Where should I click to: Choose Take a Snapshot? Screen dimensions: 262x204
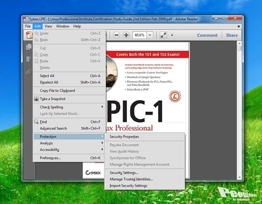[69, 99]
